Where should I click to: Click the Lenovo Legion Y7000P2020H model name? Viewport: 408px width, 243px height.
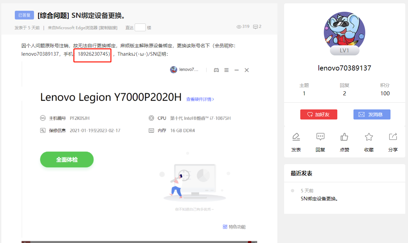111,97
